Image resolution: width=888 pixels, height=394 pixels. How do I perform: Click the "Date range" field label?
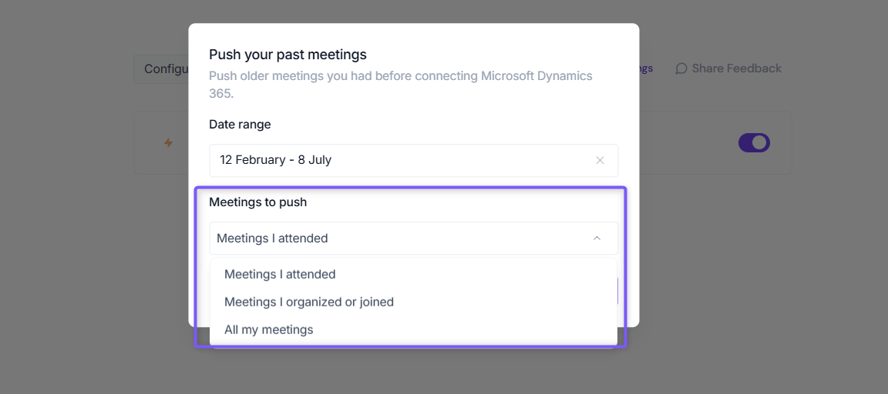pos(240,125)
